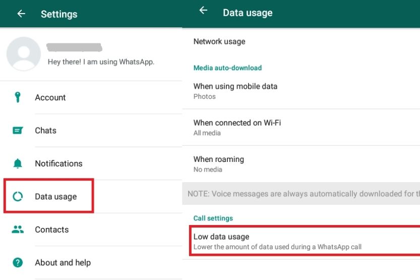Tap the Notifications bell icon
Image resolution: width=420 pixels, height=280 pixels.
pos(18,163)
